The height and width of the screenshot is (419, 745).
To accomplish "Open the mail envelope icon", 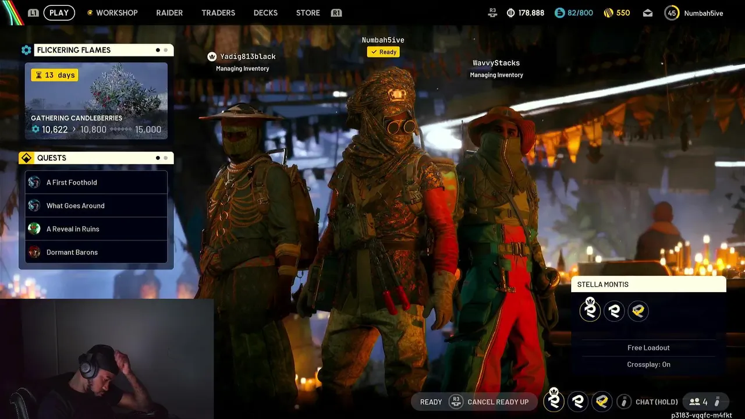I will [648, 13].
